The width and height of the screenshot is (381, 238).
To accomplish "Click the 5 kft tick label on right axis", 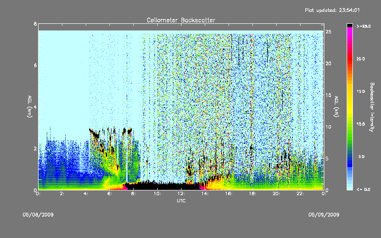I will pos(327,159).
